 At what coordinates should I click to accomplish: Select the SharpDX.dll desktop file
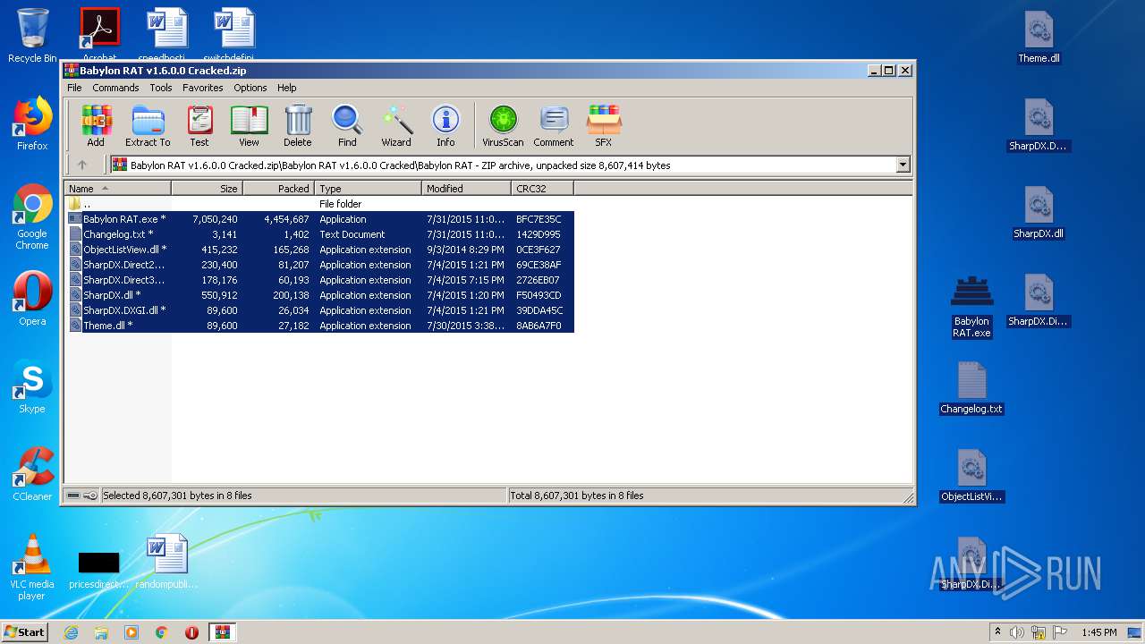tap(1039, 213)
